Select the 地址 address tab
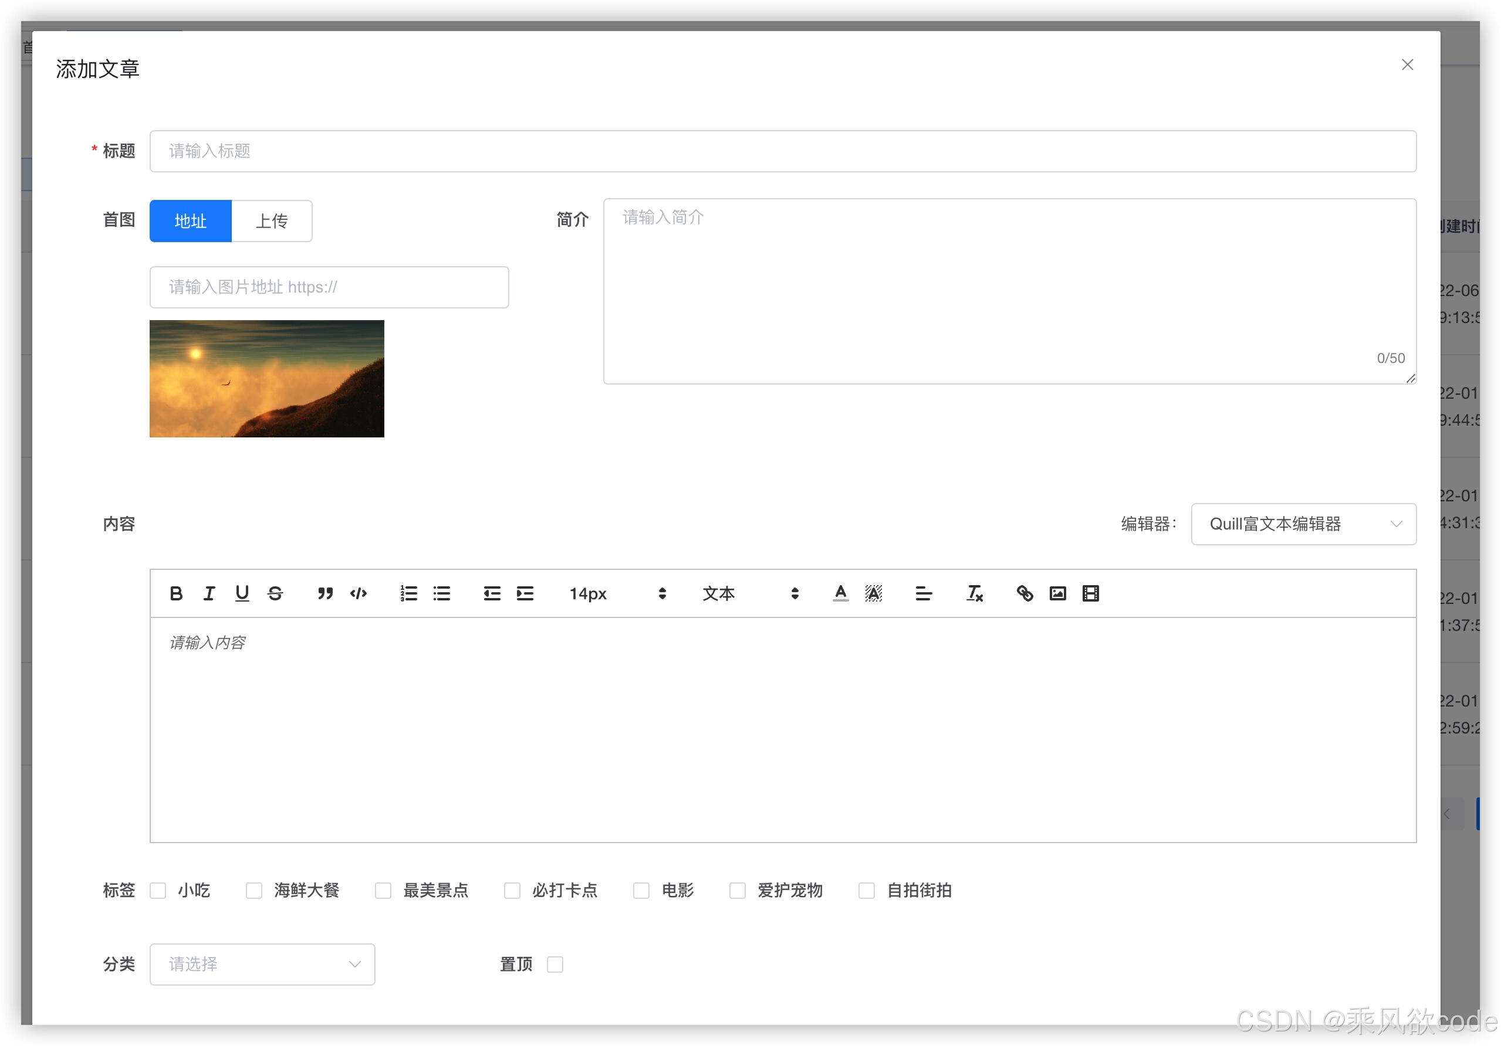1501x1046 pixels. click(x=190, y=221)
